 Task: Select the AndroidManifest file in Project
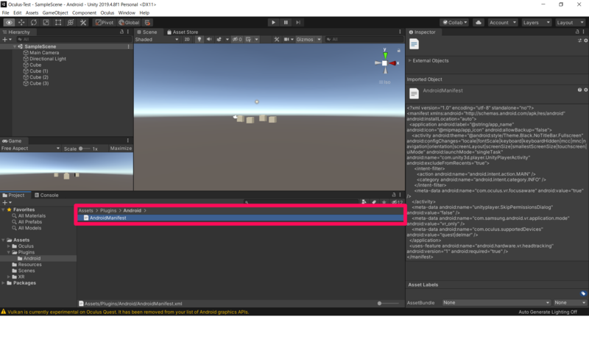click(x=241, y=218)
